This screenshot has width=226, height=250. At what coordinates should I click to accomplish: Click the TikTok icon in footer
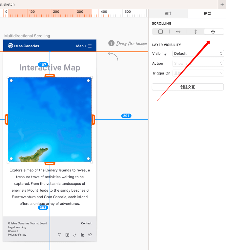75,235
